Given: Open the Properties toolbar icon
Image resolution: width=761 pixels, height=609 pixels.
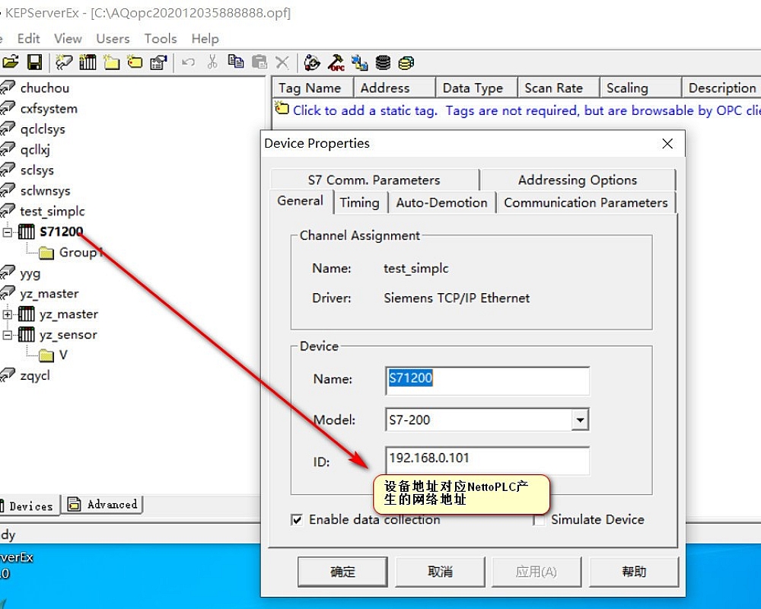Looking at the screenshot, I should tap(160, 62).
